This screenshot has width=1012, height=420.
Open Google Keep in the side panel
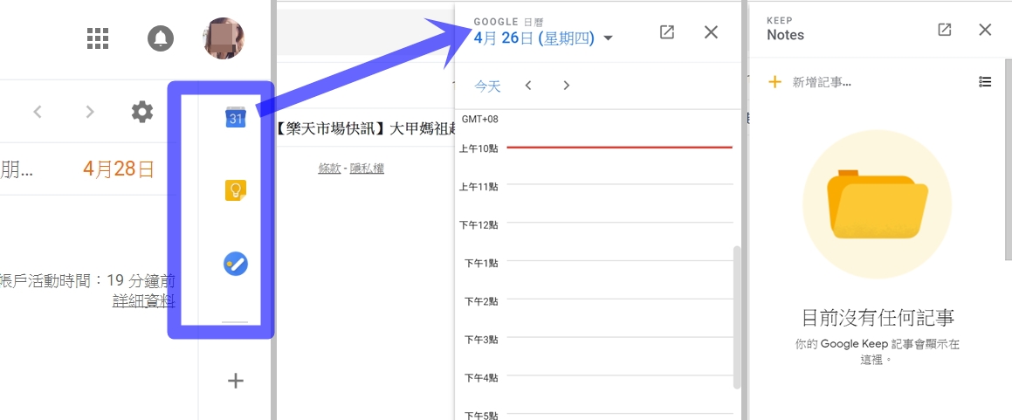click(x=236, y=190)
